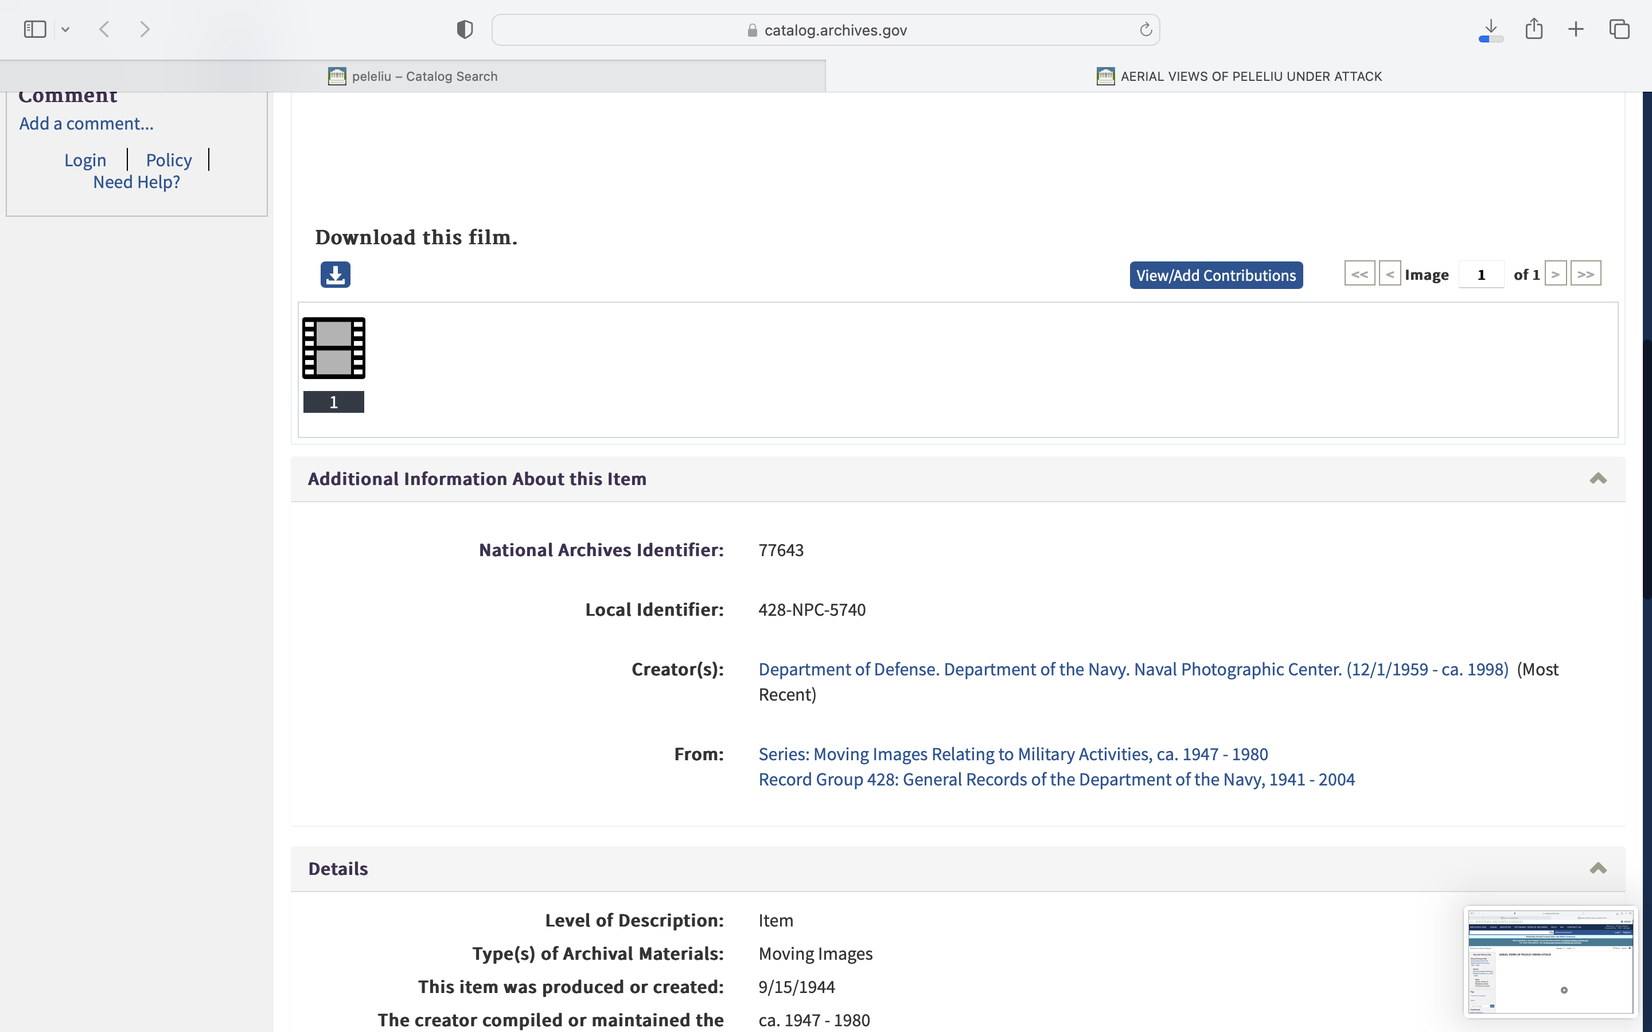Show the tab overview icon
This screenshot has width=1652, height=1032.
point(1619,29)
